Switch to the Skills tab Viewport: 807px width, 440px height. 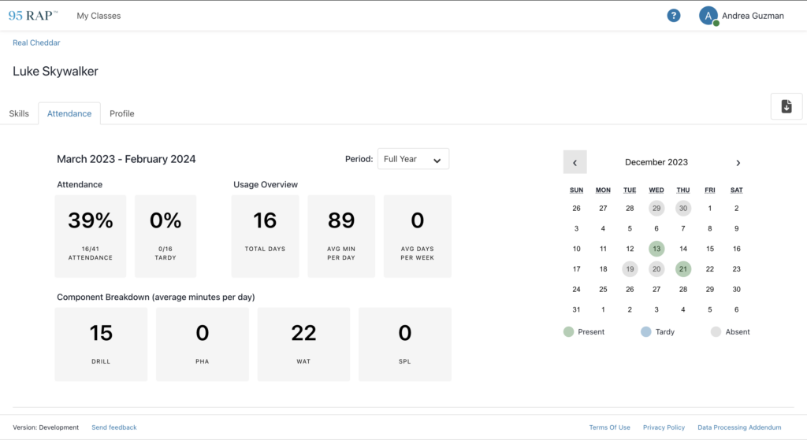click(x=19, y=113)
